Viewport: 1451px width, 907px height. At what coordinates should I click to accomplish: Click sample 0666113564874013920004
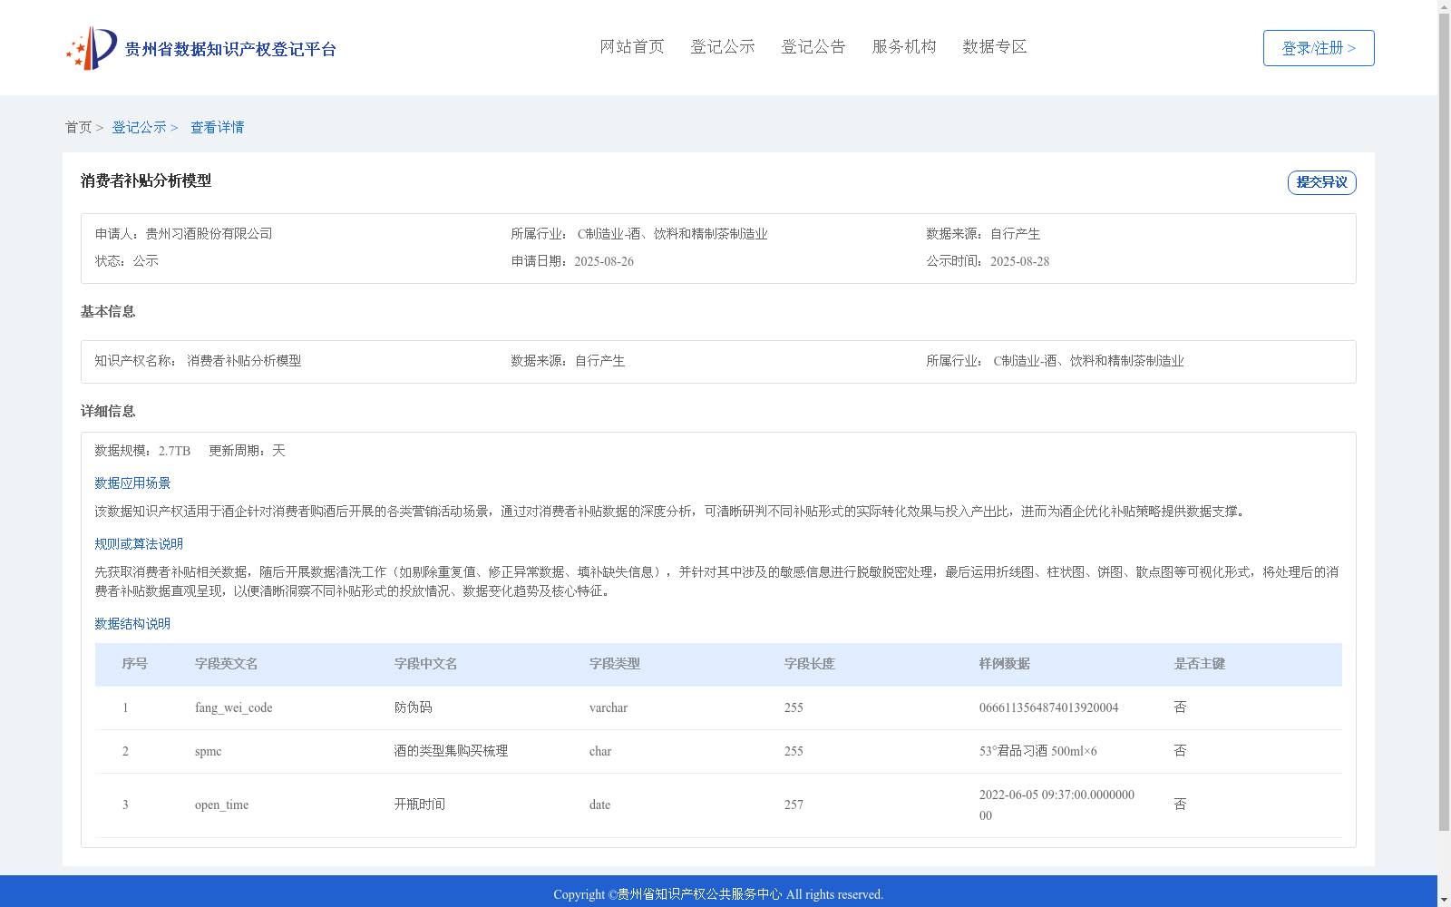pyautogui.click(x=1048, y=707)
